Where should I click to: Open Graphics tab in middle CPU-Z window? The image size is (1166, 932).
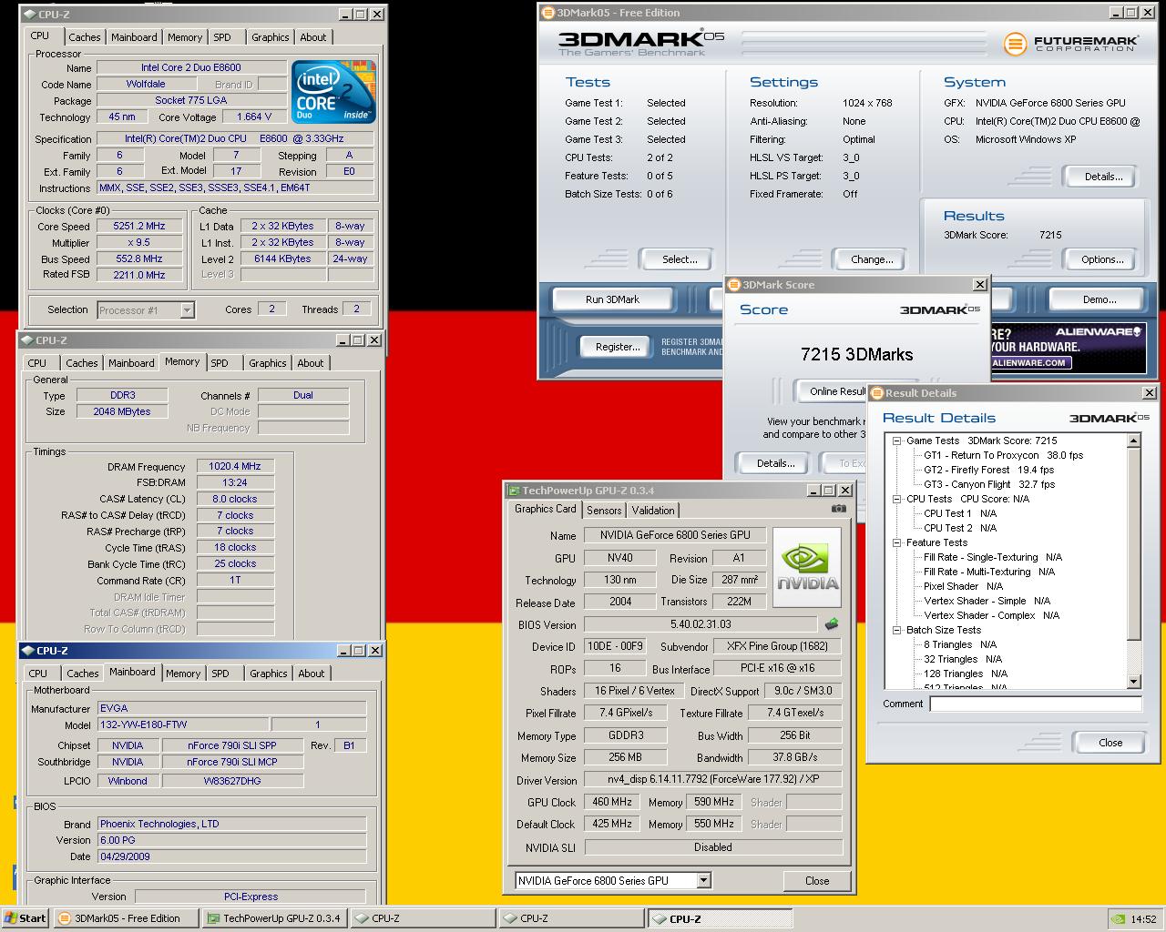click(x=268, y=363)
